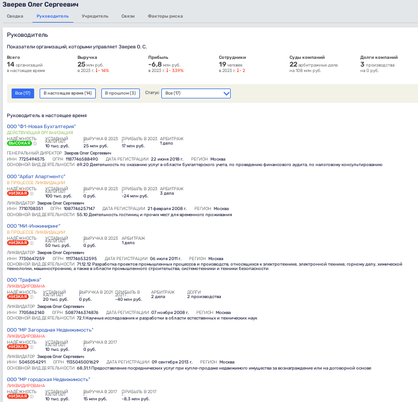This screenshot has height=402, width=418.
Task: Click the 55.10 hotel activity description
Action: click(154, 214)
